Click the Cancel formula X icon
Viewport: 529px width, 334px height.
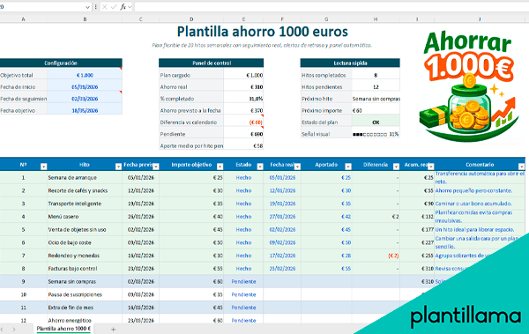105,7
